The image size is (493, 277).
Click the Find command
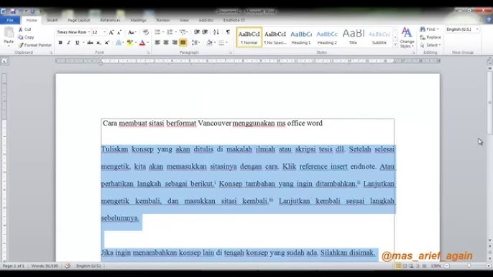point(430,29)
